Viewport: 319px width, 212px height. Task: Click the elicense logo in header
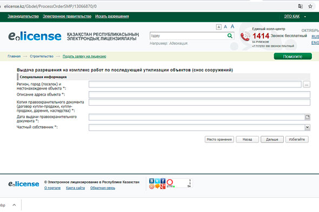pyautogui.click(x=35, y=36)
